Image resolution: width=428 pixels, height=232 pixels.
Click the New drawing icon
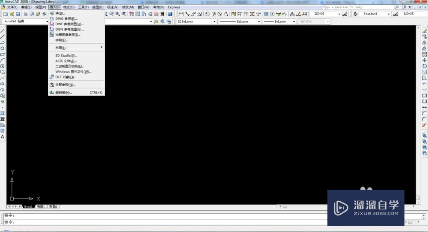point(6,14)
